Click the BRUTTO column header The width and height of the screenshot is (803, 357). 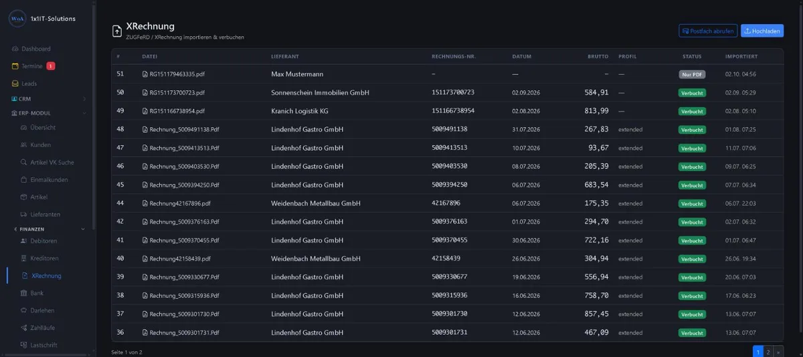(598, 56)
